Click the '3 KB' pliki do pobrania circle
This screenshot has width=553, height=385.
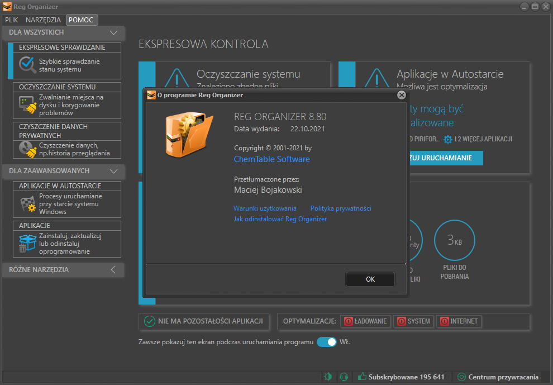point(455,240)
